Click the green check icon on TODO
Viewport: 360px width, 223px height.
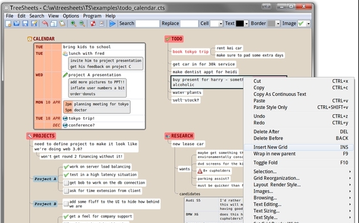click(x=168, y=39)
